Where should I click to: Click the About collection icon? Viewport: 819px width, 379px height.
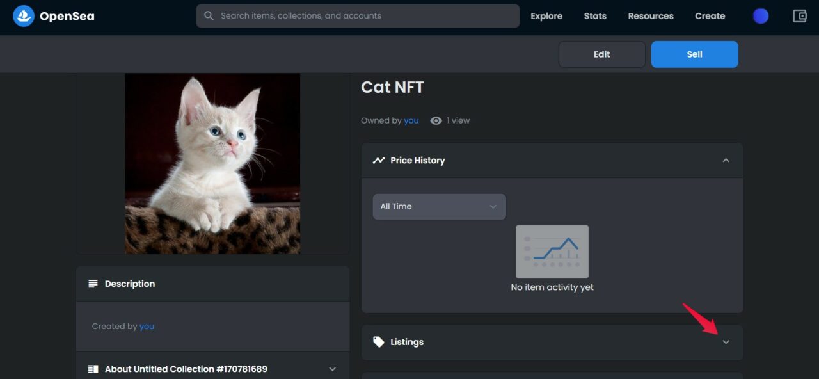(x=93, y=369)
